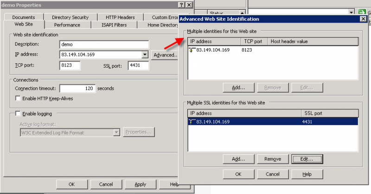Open the IP address dropdown in demo Properties

145,55
